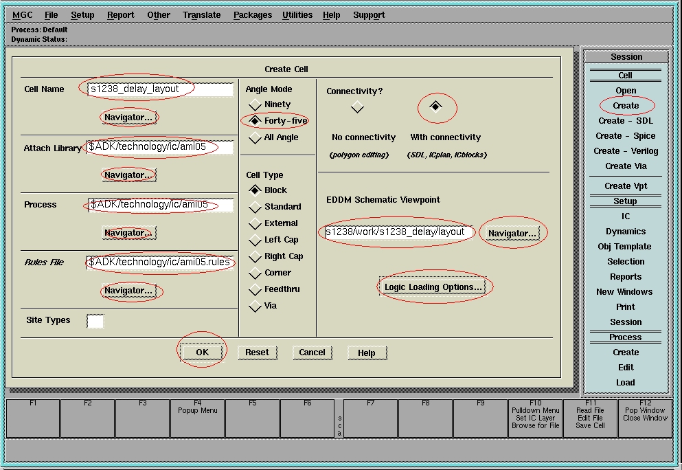Choose the All Angle mode

click(x=255, y=138)
